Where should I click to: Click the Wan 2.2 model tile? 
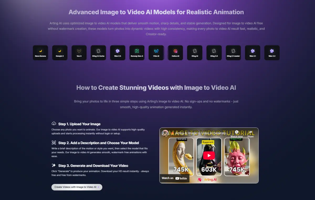pos(272,53)
